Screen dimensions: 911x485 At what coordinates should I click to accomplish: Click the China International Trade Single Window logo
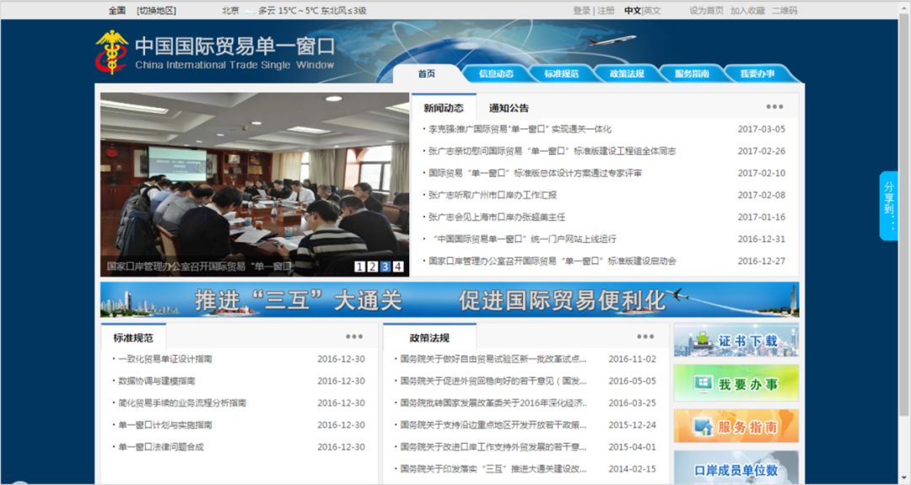click(215, 52)
